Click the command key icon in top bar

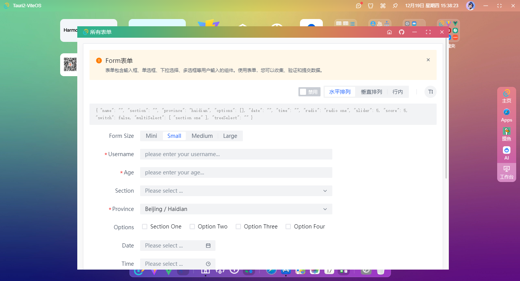coord(383,6)
